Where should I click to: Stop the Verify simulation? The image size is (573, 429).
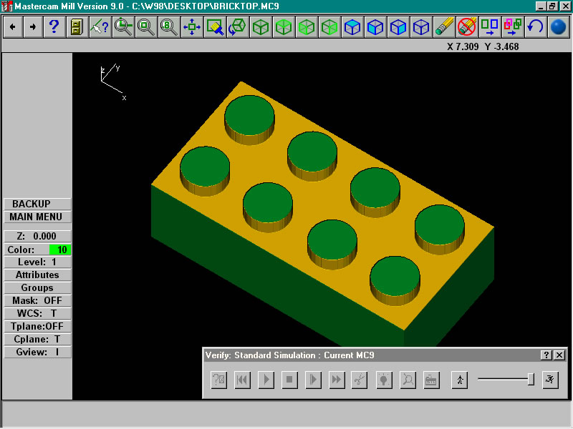click(x=289, y=380)
